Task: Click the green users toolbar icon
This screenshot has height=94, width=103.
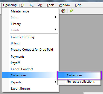Action: (71, 11)
